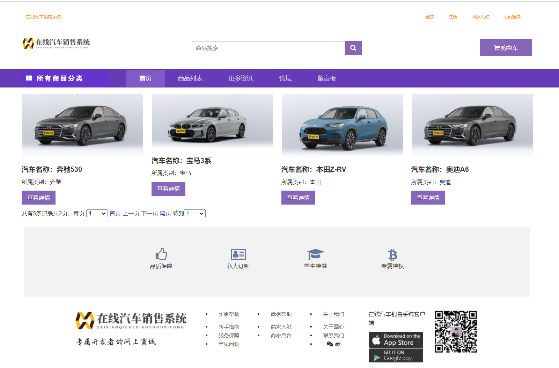559x368 pixels.
Task: Click the 注册 registration link
Action: click(453, 16)
